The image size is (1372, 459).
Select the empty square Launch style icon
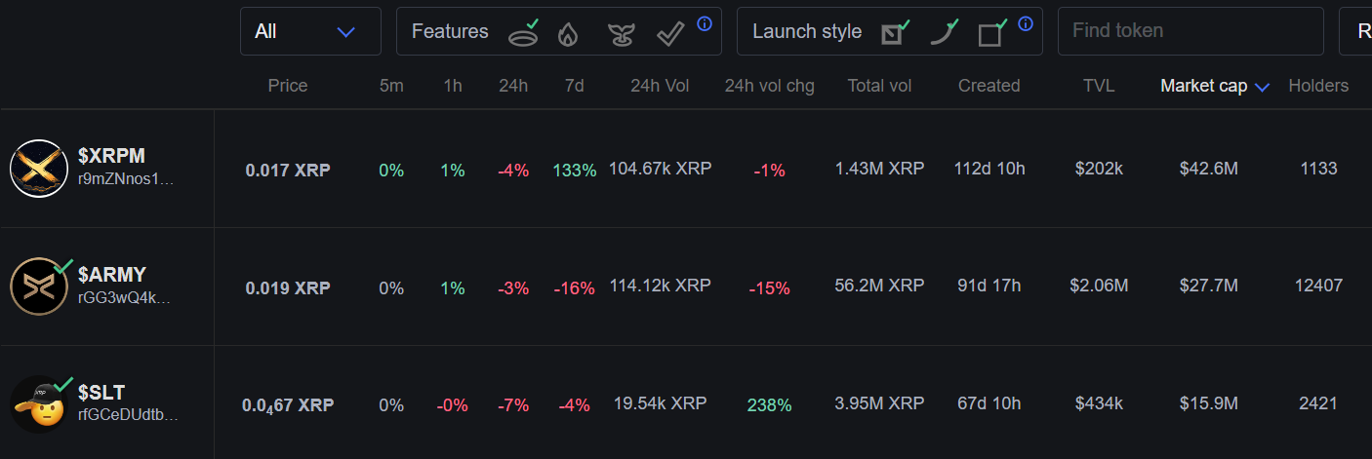click(990, 34)
